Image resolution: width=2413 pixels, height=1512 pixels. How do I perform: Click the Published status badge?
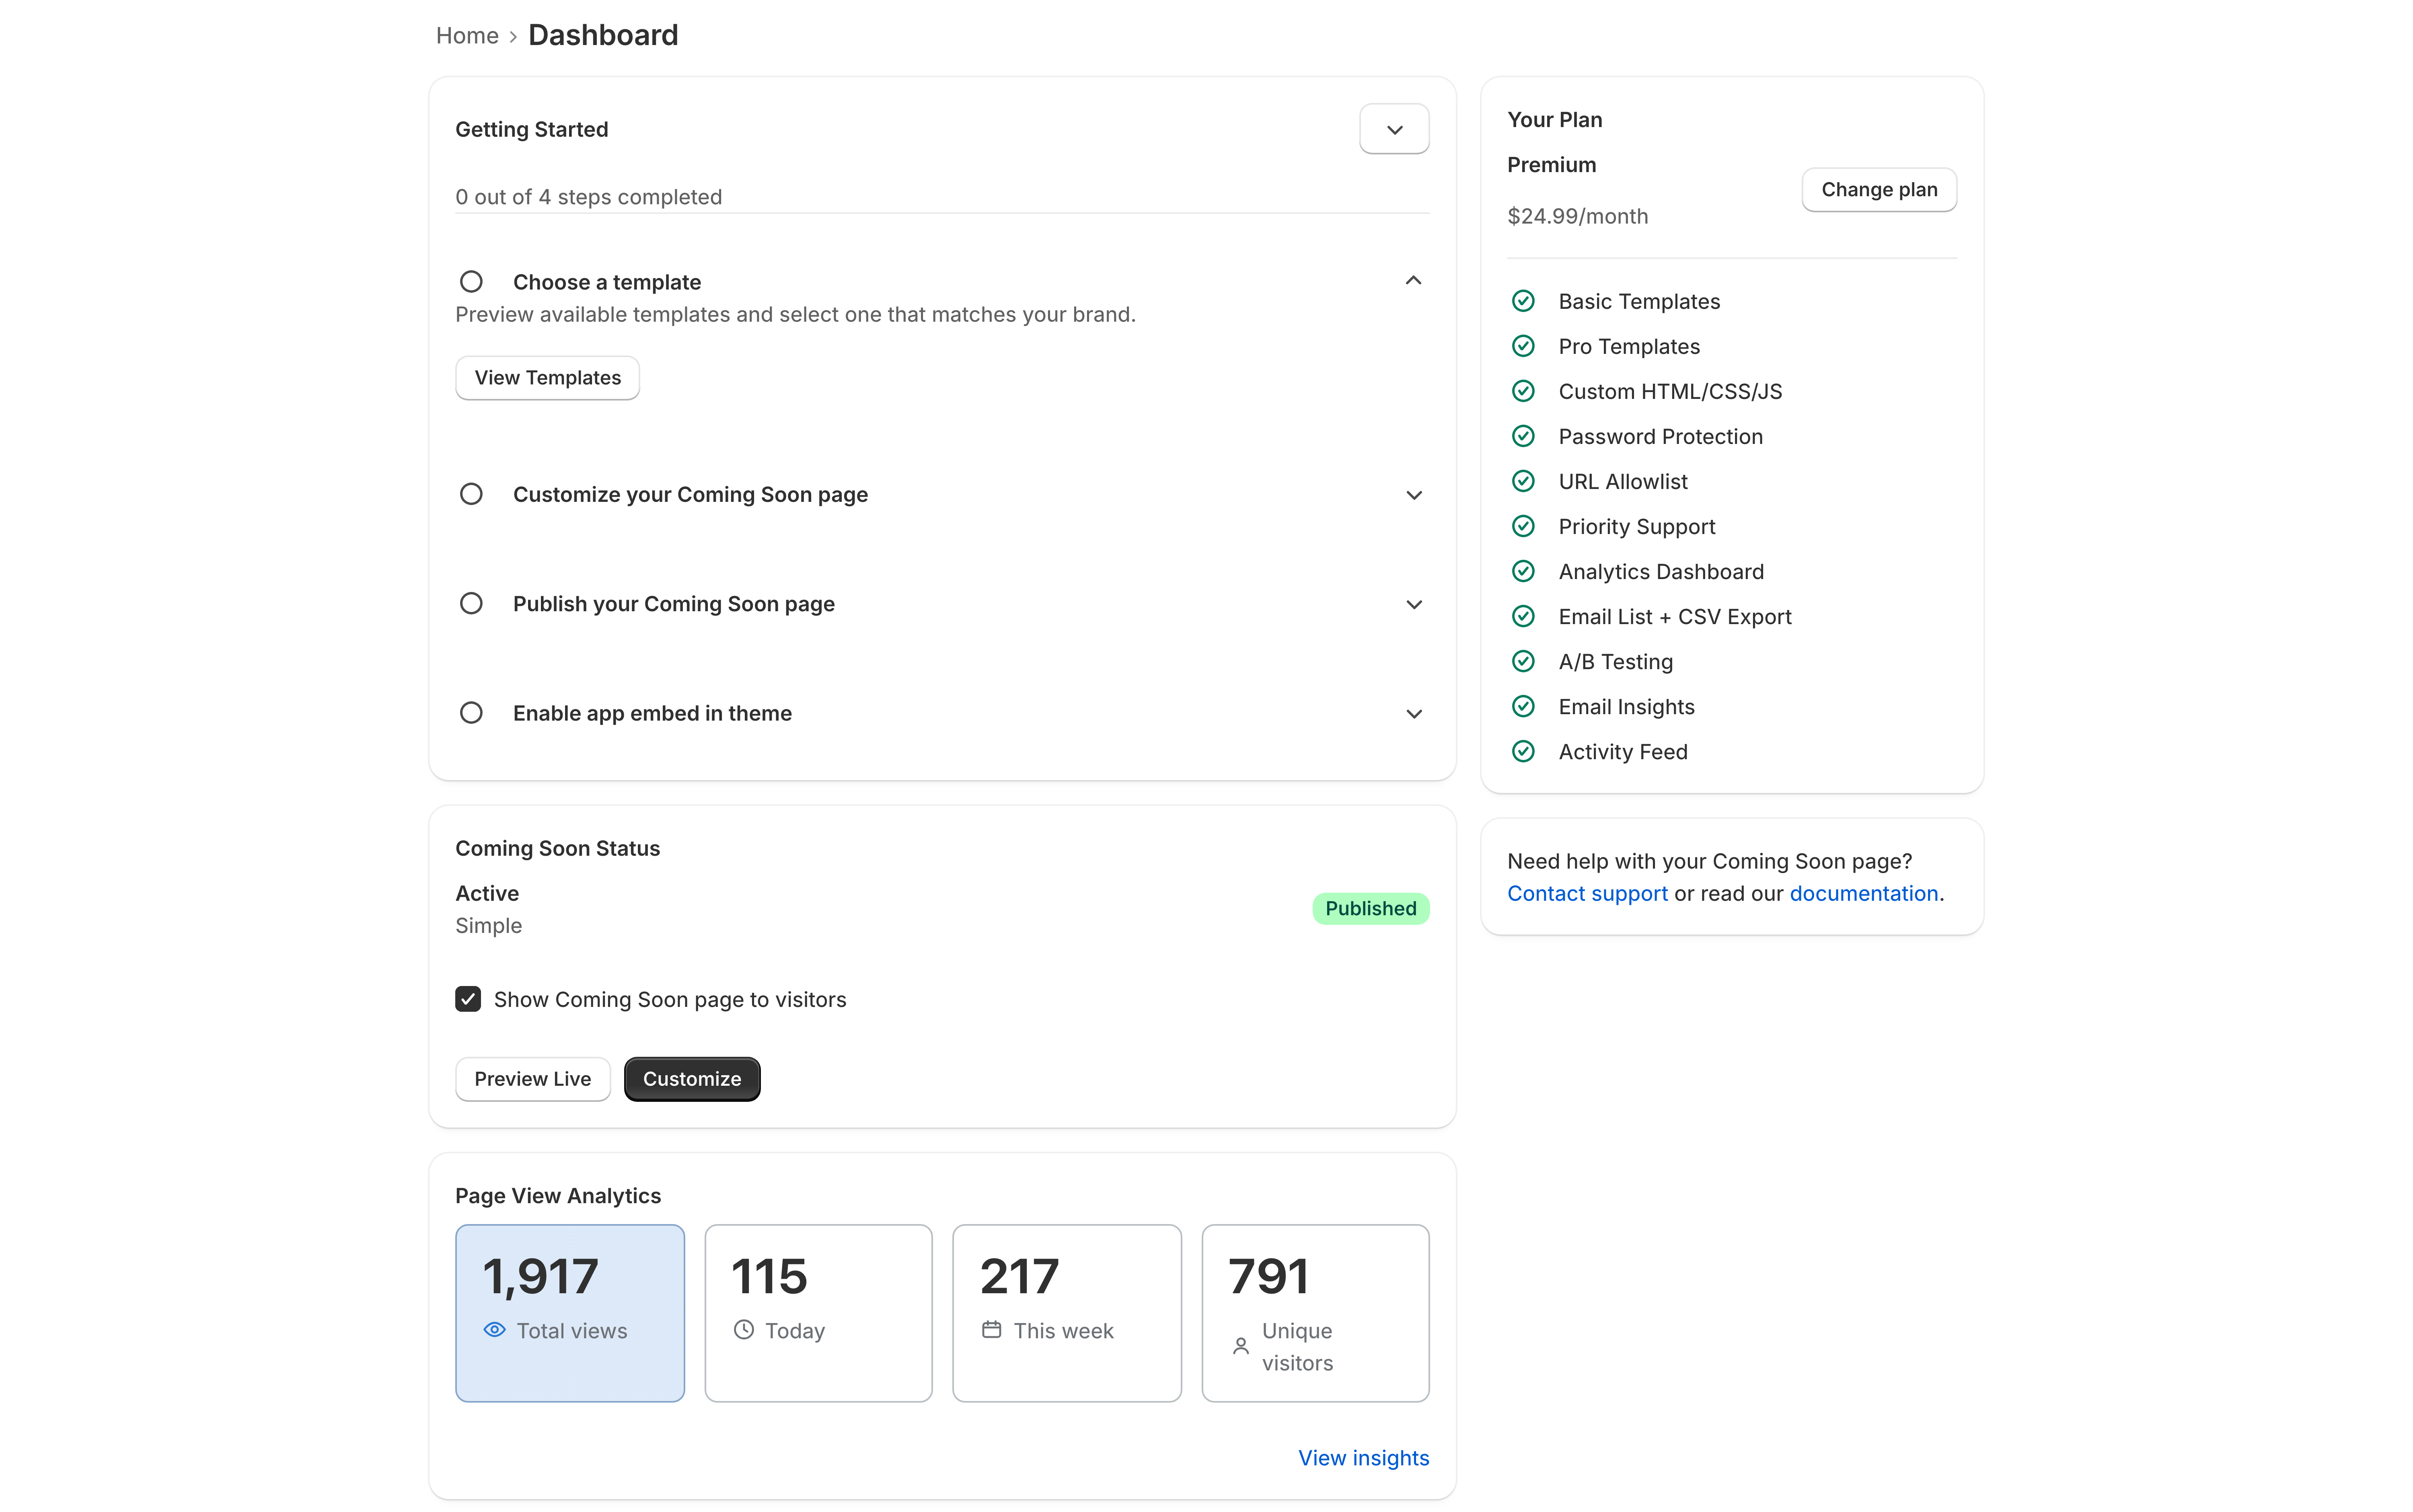click(1370, 908)
